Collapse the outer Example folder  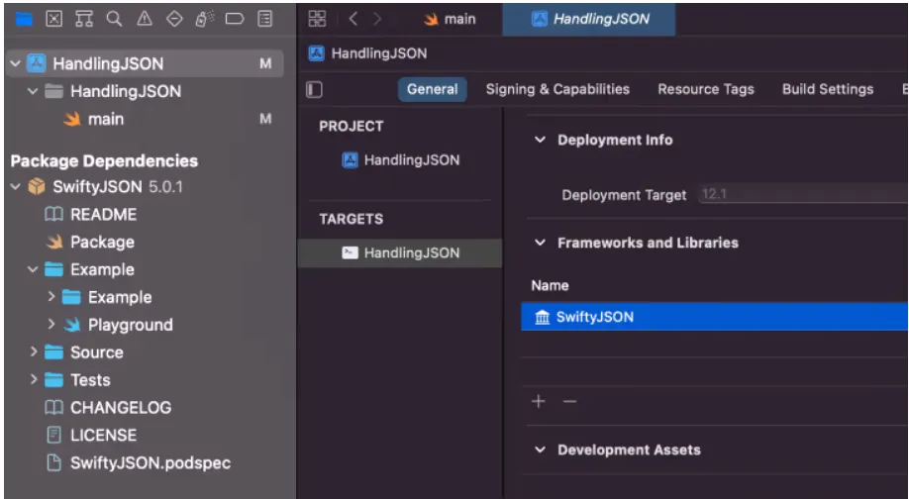click(33, 269)
